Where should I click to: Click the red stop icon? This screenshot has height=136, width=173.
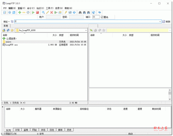click(x=37, y=12)
